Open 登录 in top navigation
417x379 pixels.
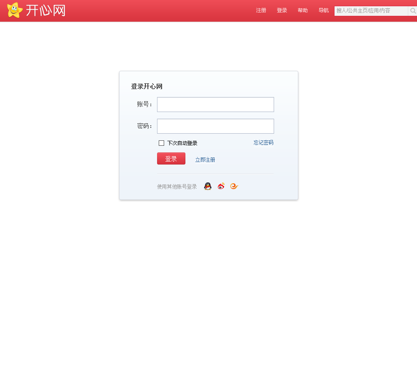pos(282,10)
